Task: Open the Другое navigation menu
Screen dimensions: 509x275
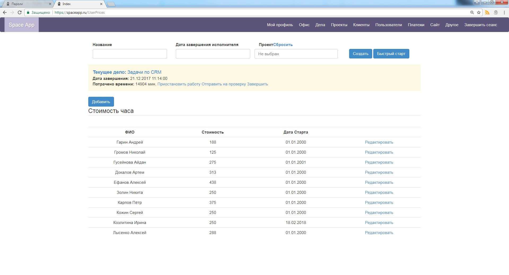Action: coord(452,25)
